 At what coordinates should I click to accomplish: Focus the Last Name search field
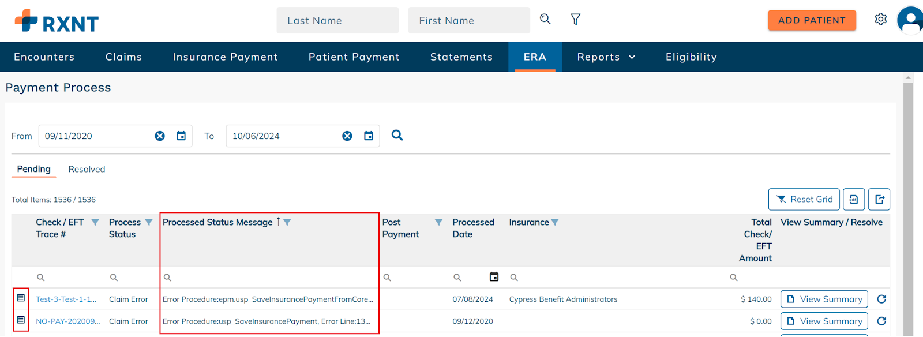(x=337, y=21)
